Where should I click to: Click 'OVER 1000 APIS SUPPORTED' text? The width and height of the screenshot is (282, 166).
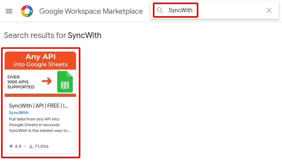point(21,82)
